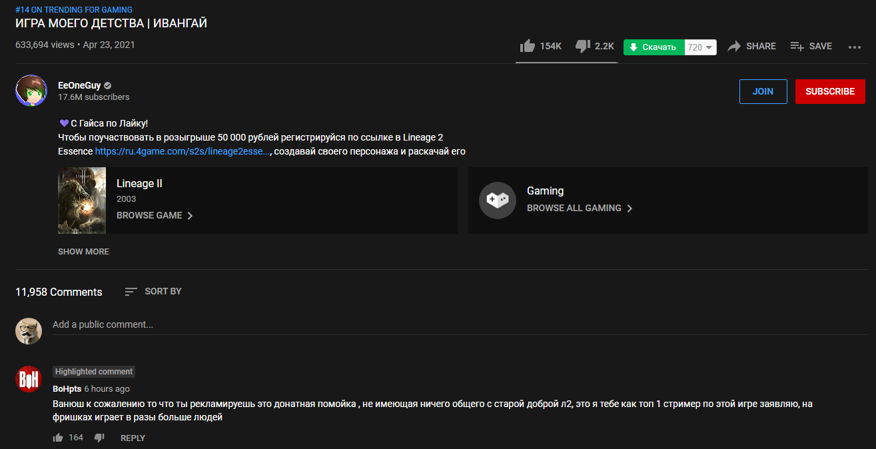The height and width of the screenshot is (449, 876).
Task: Open the three-dot more actions menu
Action: 855,47
